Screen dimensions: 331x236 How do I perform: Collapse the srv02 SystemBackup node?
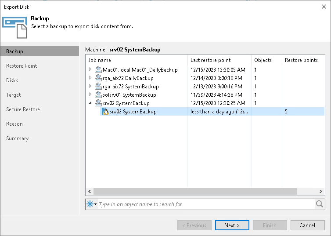click(90, 103)
